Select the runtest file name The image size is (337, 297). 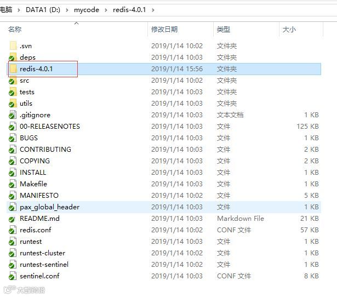[31, 242]
